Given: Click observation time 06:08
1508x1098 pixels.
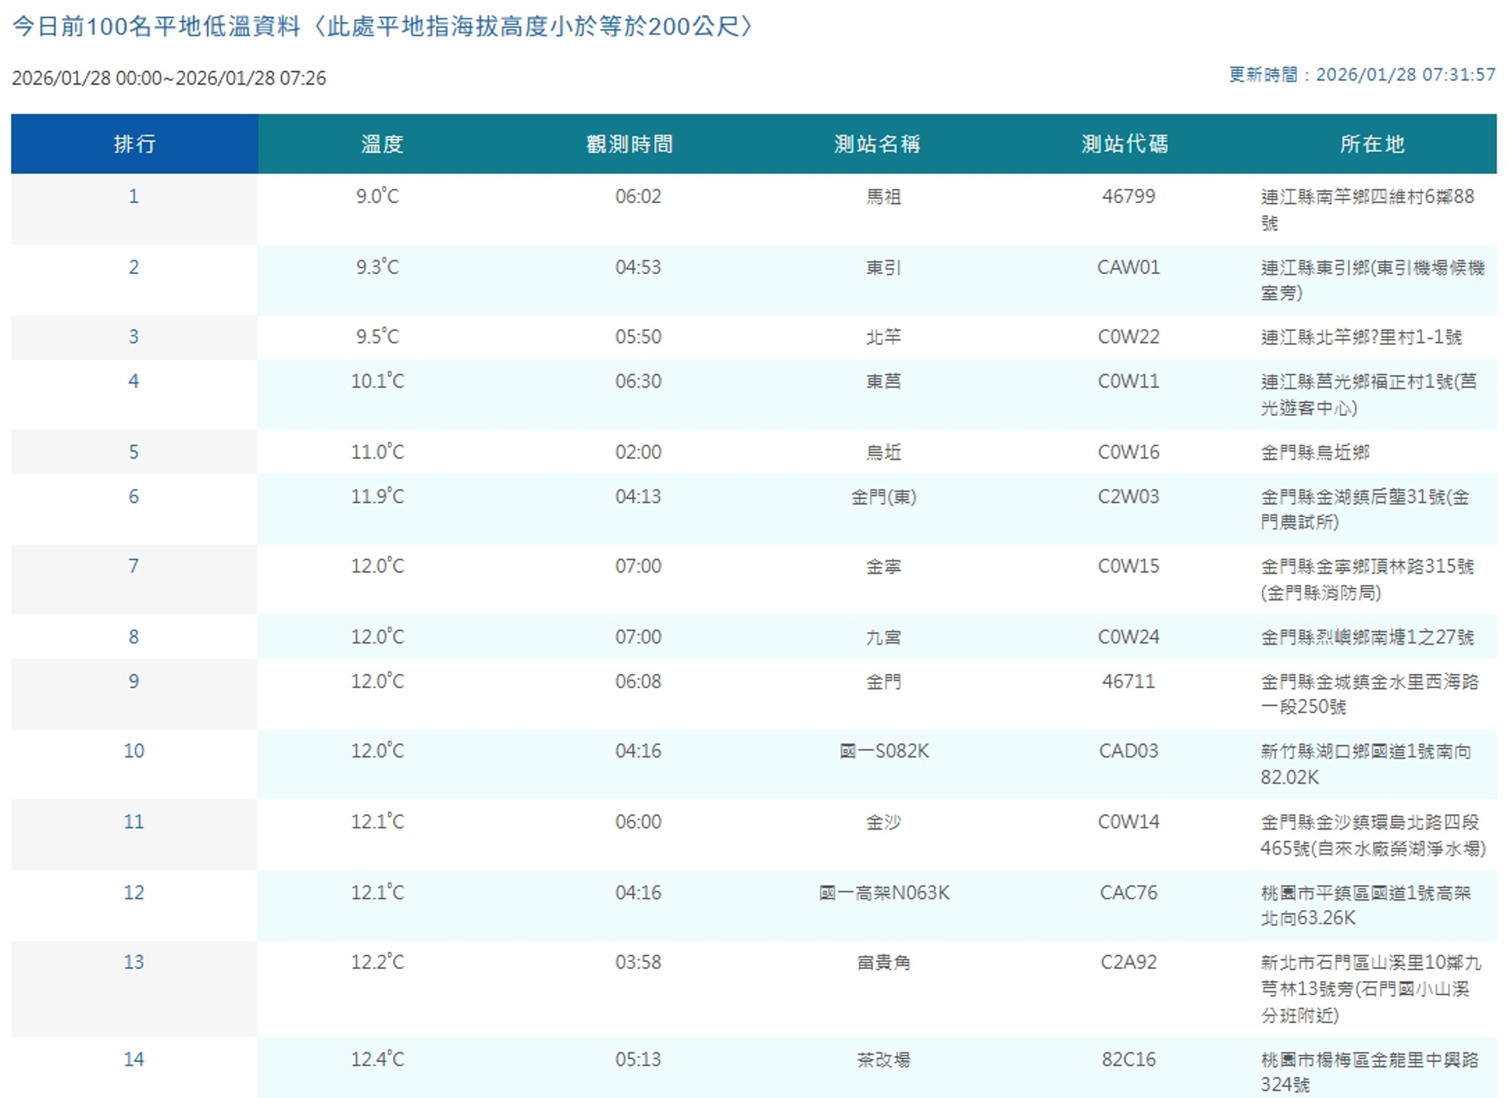Looking at the screenshot, I should [638, 682].
